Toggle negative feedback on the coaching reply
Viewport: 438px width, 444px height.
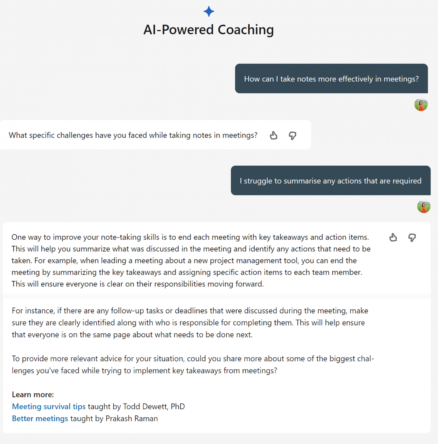point(412,238)
